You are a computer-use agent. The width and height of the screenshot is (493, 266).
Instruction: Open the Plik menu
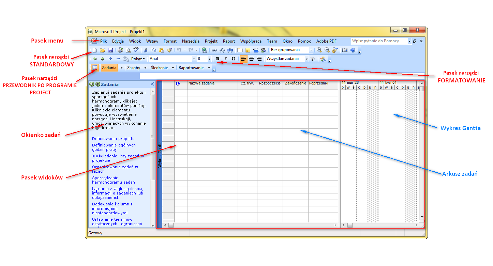tap(103, 41)
